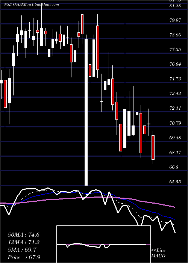The image size is (188, 263).
Task: Click the last red candlestick on the right
Action: pos(153,147)
